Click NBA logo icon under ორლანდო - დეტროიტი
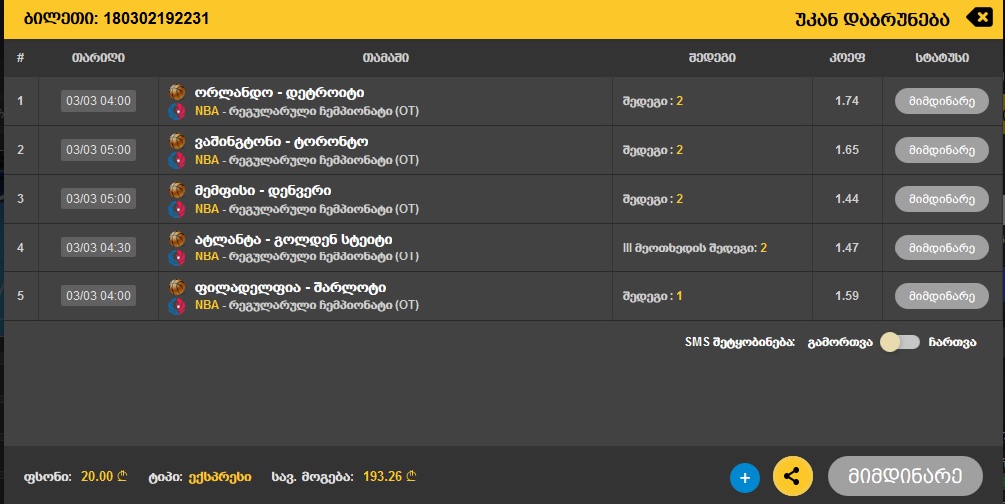 tap(176, 111)
